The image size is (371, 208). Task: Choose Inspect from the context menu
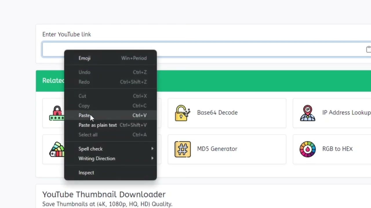(110, 172)
